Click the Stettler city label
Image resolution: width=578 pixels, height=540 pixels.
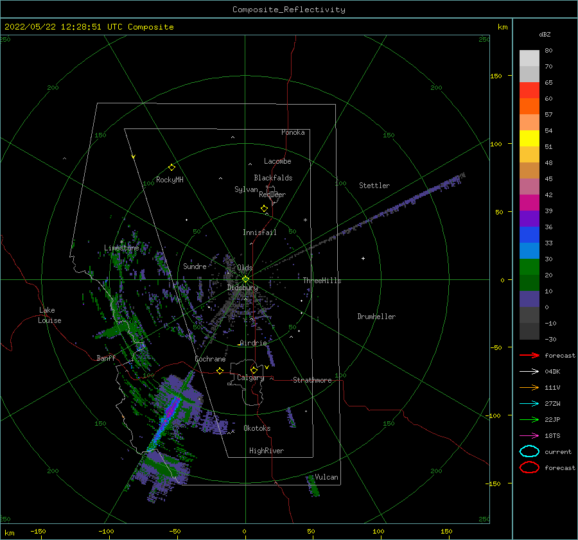point(374,186)
